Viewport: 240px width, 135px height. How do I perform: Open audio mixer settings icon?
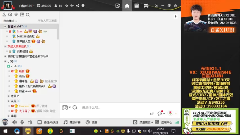pos(30,122)
